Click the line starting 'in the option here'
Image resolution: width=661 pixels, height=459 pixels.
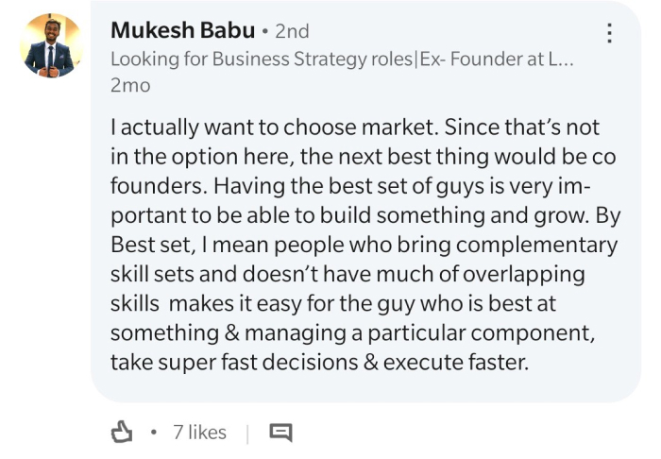(364, 157)
